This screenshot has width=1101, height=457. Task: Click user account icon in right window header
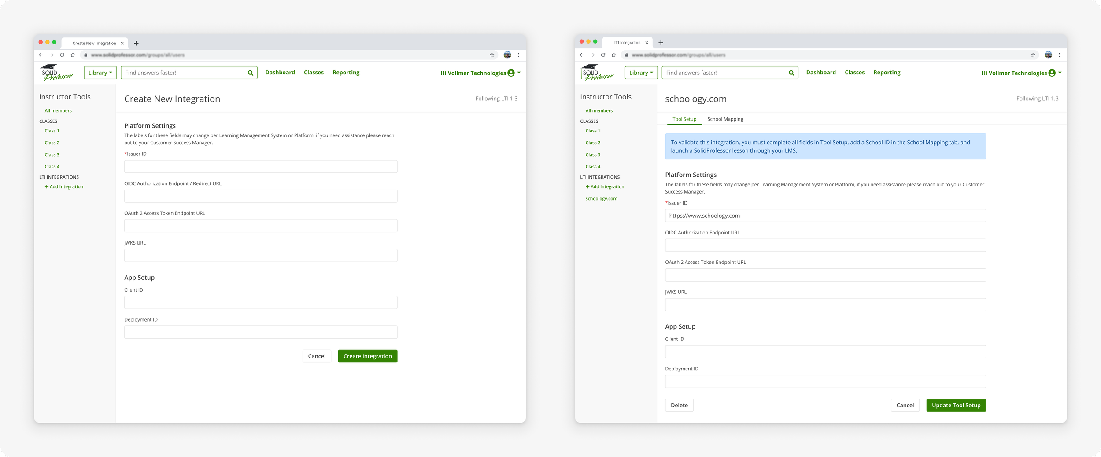point(1052,73)
